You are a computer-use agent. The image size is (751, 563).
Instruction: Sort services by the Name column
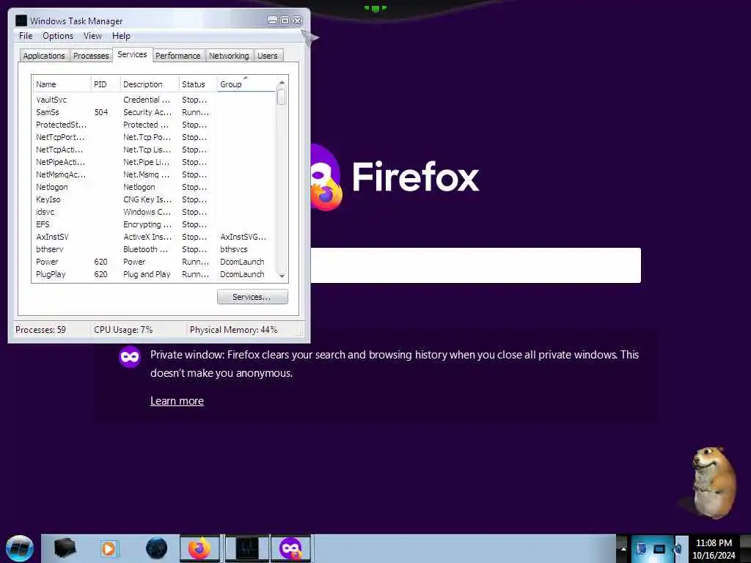[62, 84]
